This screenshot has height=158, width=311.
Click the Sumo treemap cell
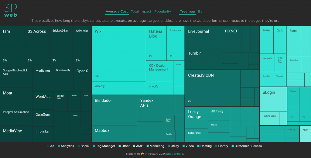pos(294,41)
